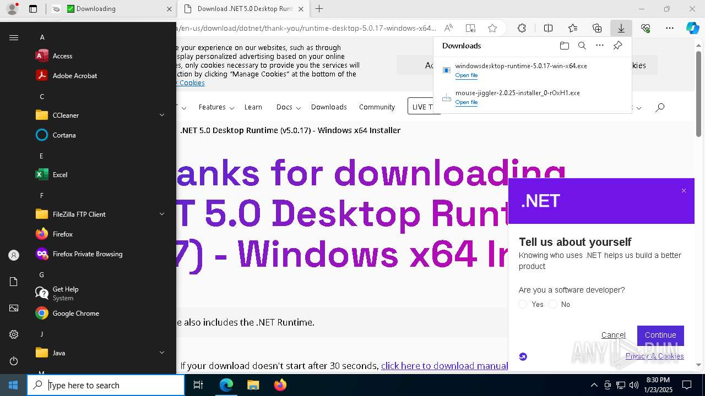Open the Downloads nav item on the page

click(329, 107)
